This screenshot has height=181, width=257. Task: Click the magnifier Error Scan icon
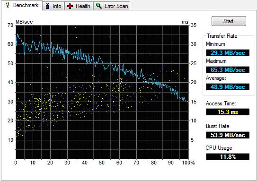tap(99, 6)
